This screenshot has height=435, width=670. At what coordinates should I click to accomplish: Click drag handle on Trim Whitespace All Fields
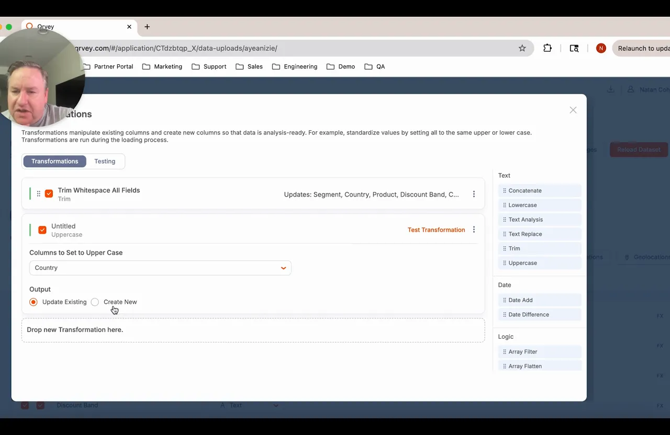tap(38, 194)
